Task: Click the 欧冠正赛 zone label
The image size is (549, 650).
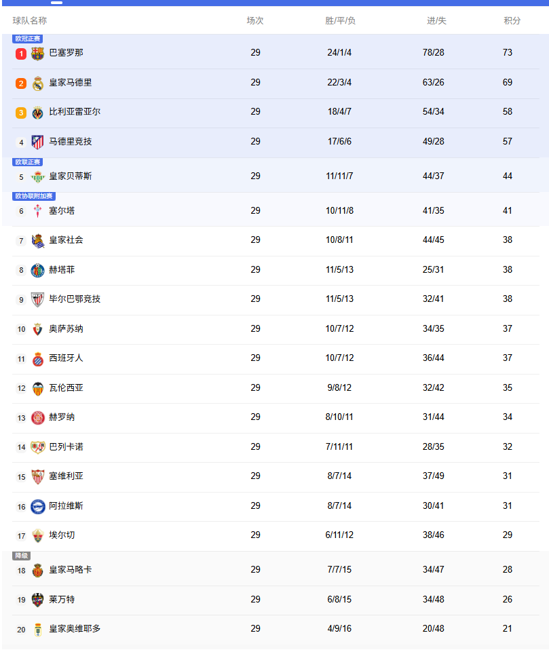Action: pos(28,39)
